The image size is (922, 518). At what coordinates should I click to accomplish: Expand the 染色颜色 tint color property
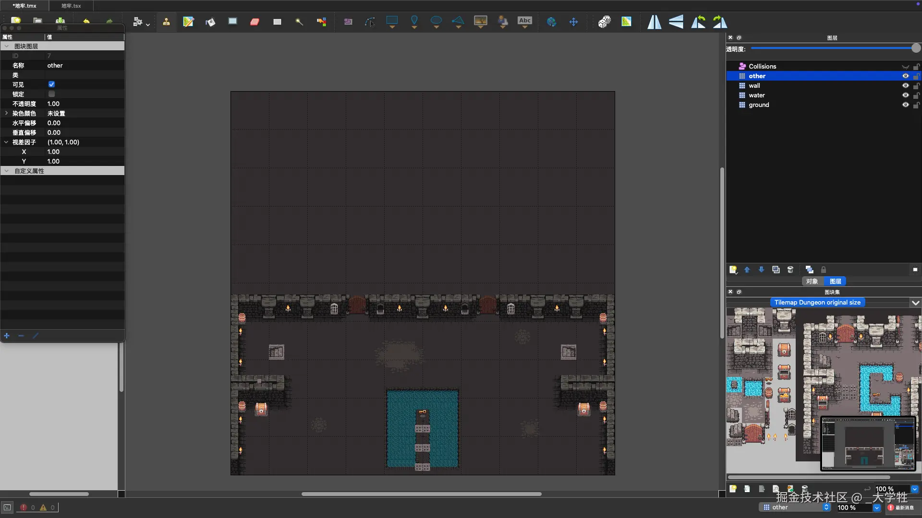coord(6,113)
